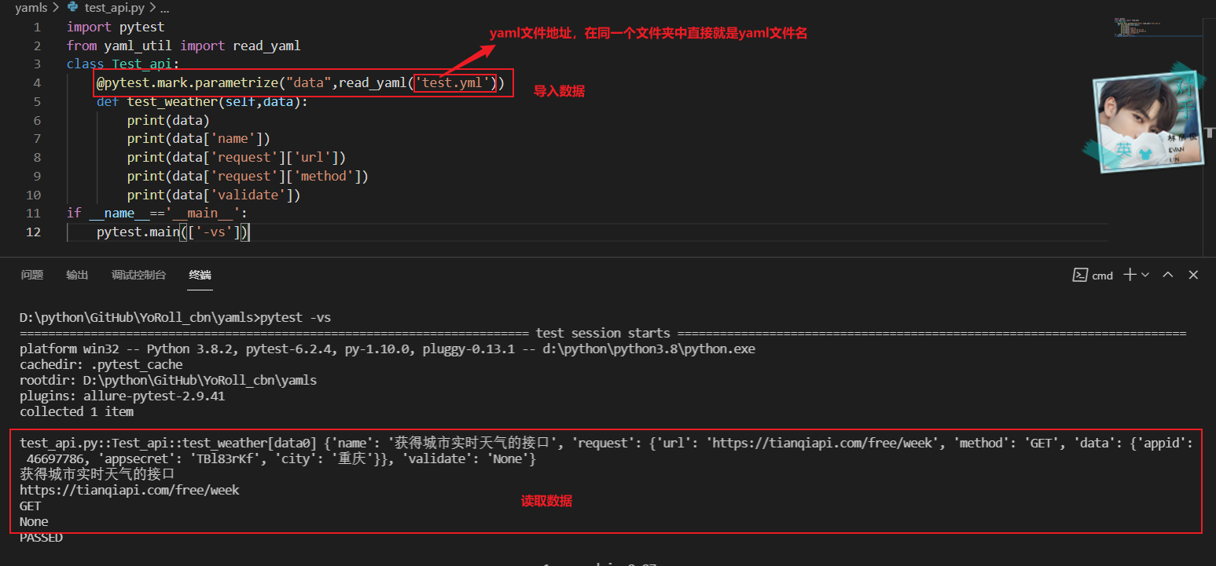Close the terminal panel with X icon

click(1193, 275)
